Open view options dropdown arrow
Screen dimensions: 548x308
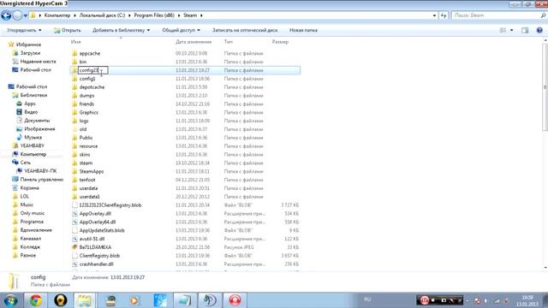pyautogui.click(x=512, y=31)
